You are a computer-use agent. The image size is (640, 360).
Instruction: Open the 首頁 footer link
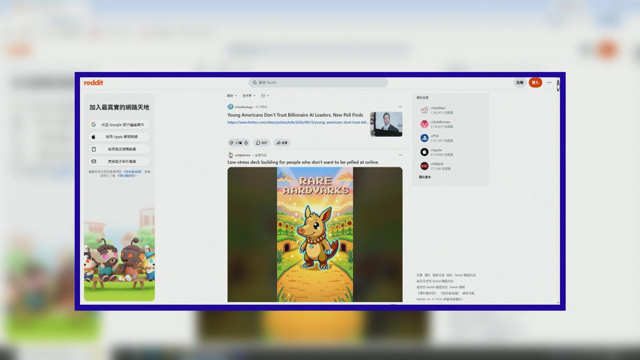click(x=419, y=275)
